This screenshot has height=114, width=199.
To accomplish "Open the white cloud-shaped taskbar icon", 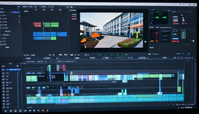I will (30, 111).
